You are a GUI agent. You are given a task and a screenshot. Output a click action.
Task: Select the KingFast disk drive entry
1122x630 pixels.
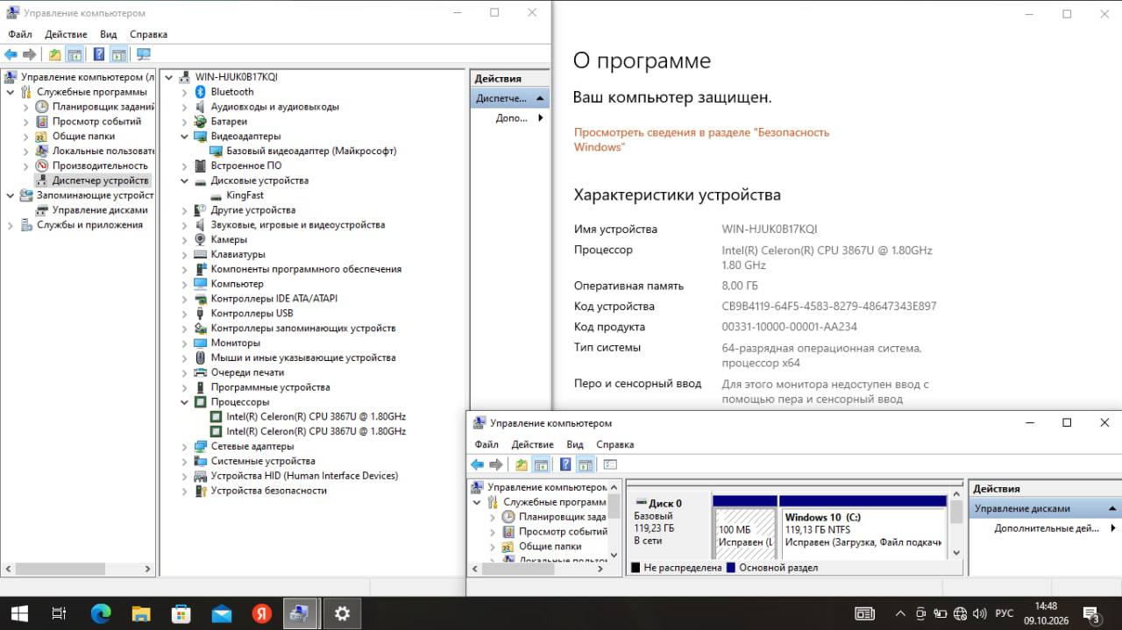[x=245, y=195]
